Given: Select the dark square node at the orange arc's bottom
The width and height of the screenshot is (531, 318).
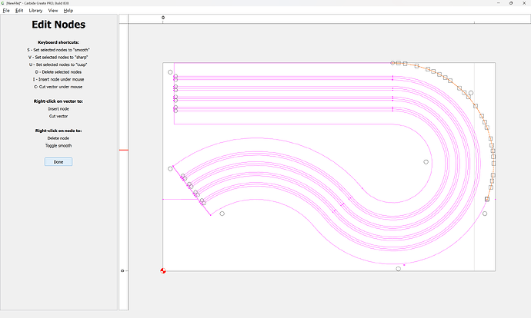Looking at the screenshot, I should 487,199.
